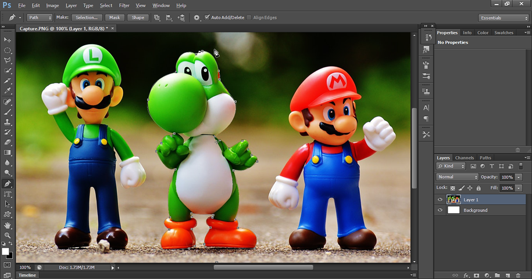Switch to the Paths tab

tap(485, 158)
